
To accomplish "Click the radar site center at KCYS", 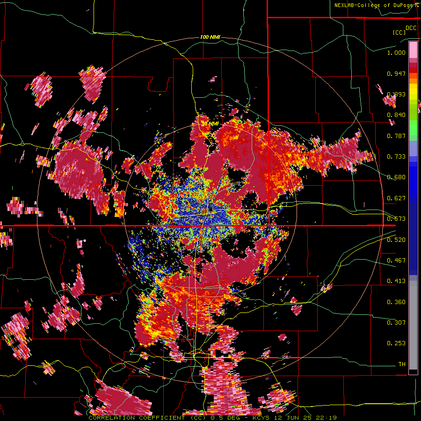I will (210, 209).
